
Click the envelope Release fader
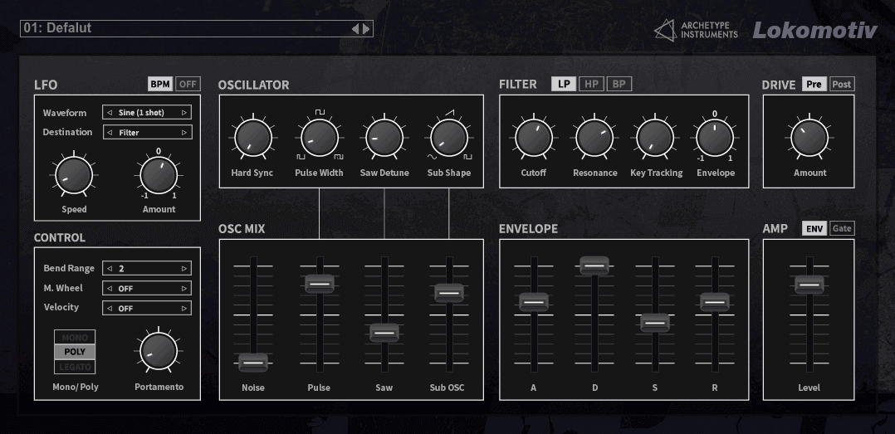tap(715, 302)
